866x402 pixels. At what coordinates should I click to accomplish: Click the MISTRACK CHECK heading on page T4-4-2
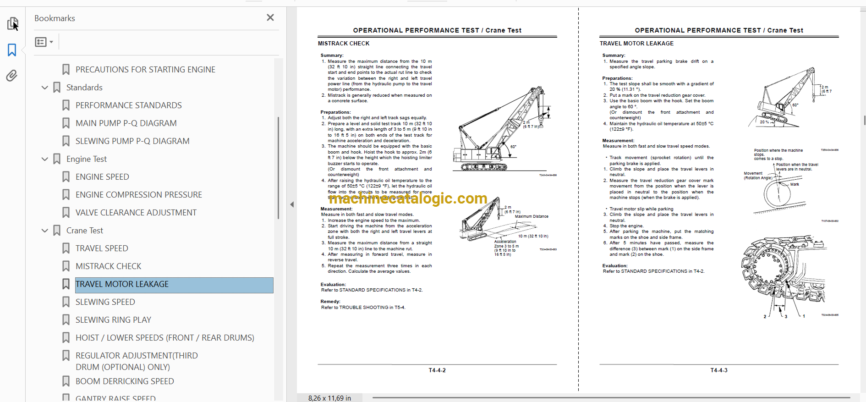tap(344, 44)
